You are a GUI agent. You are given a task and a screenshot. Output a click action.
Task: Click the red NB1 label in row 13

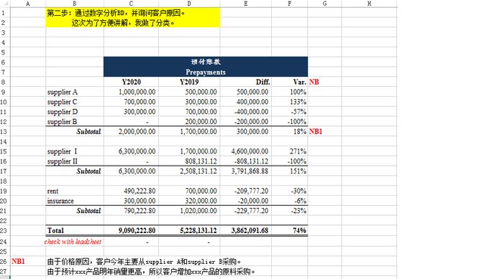[316, 131]
